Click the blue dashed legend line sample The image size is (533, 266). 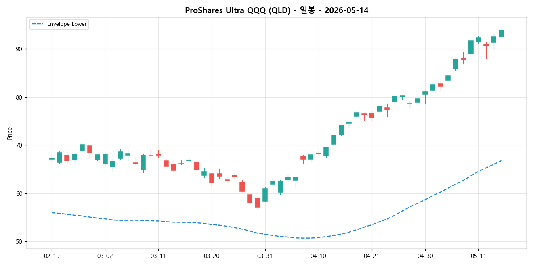[x=37, y=24]
